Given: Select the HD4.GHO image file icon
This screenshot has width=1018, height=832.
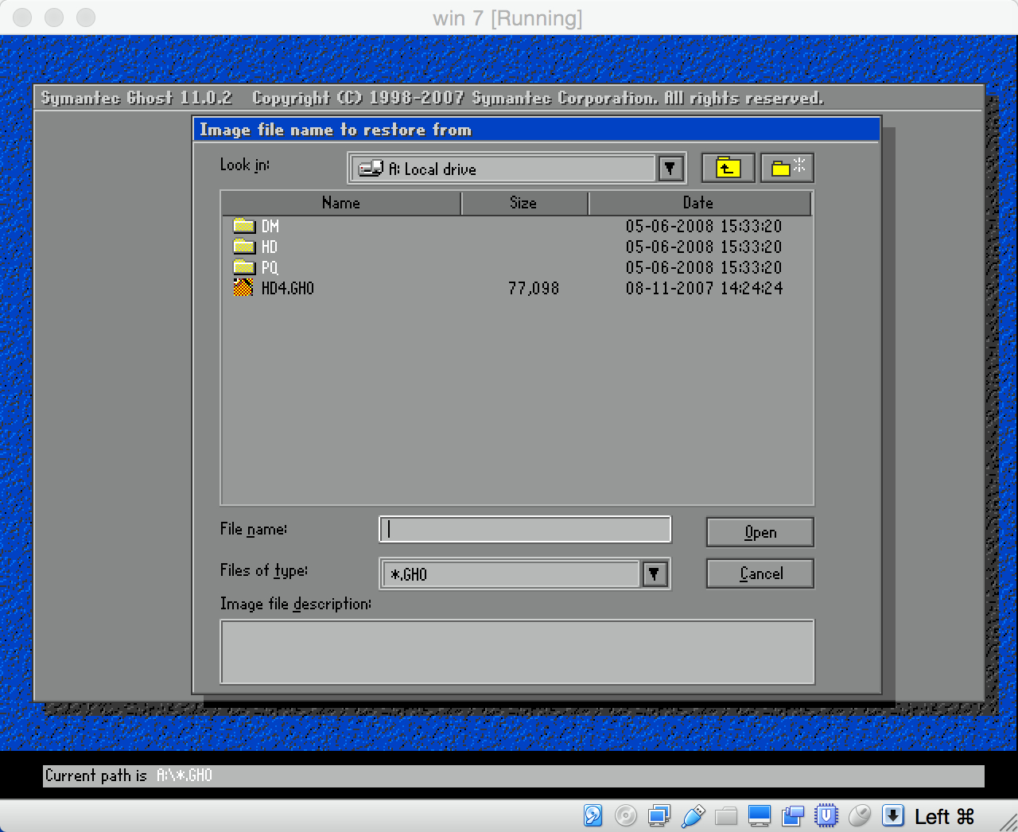Looking at the screenshot, I should pyautogui.click(x=243, y=287).
